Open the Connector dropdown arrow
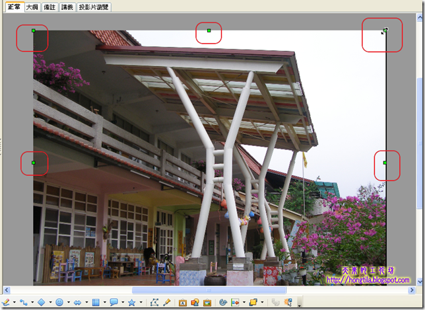Screen dimensions: 425x310 pyautogui.click(x=32, y=302)
